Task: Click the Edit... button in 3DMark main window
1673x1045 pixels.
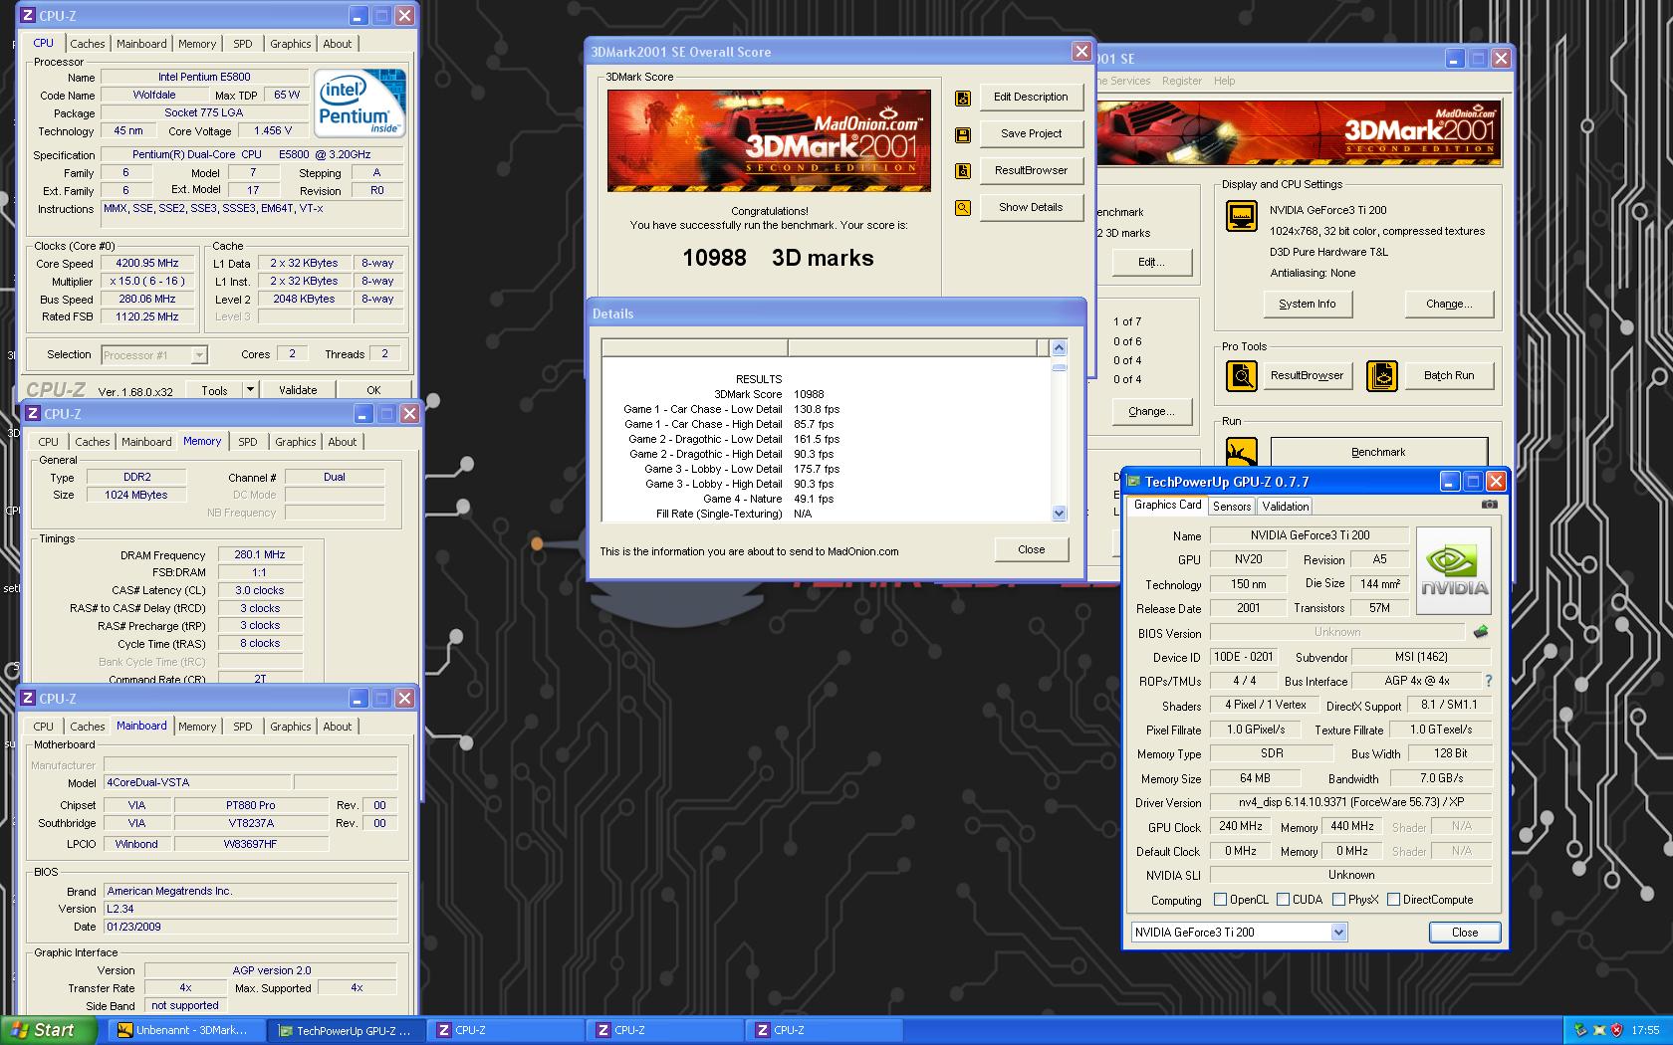Action: (x=1151, y=263)
